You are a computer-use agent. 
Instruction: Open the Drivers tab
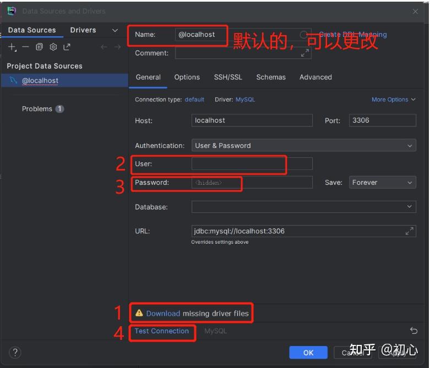click(83, 30)
